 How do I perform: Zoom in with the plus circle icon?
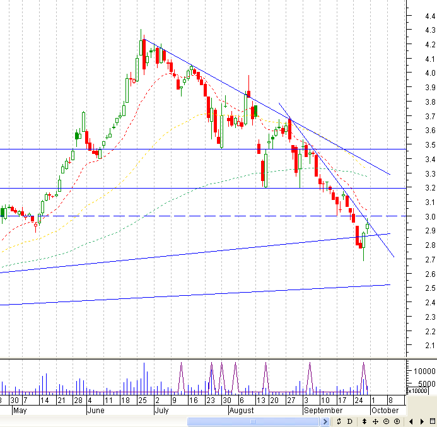point(397,421)
